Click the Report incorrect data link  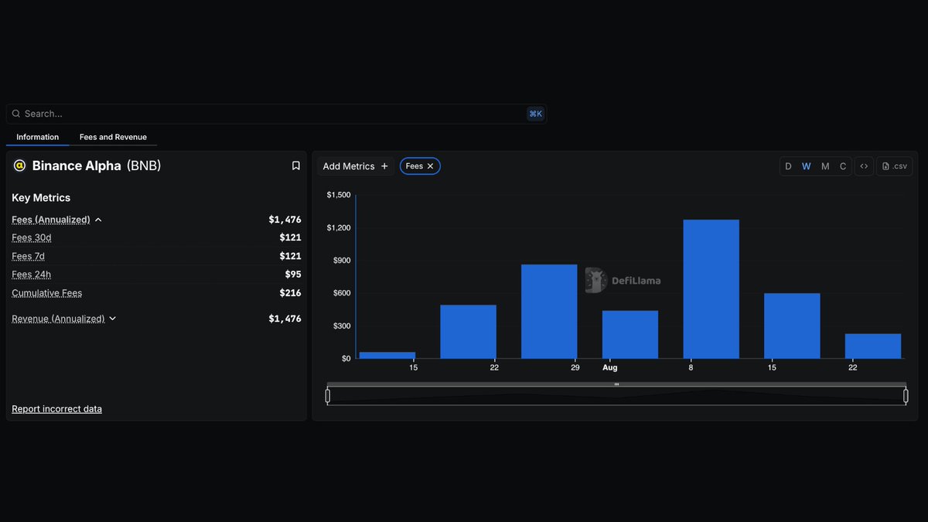[56, 409]
